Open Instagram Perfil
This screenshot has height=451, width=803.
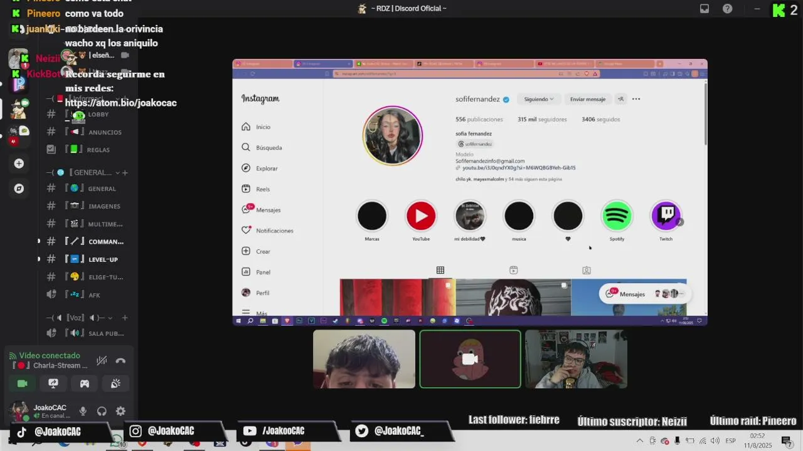coord(255,293)
